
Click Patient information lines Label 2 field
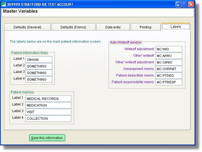click(39, 66)
